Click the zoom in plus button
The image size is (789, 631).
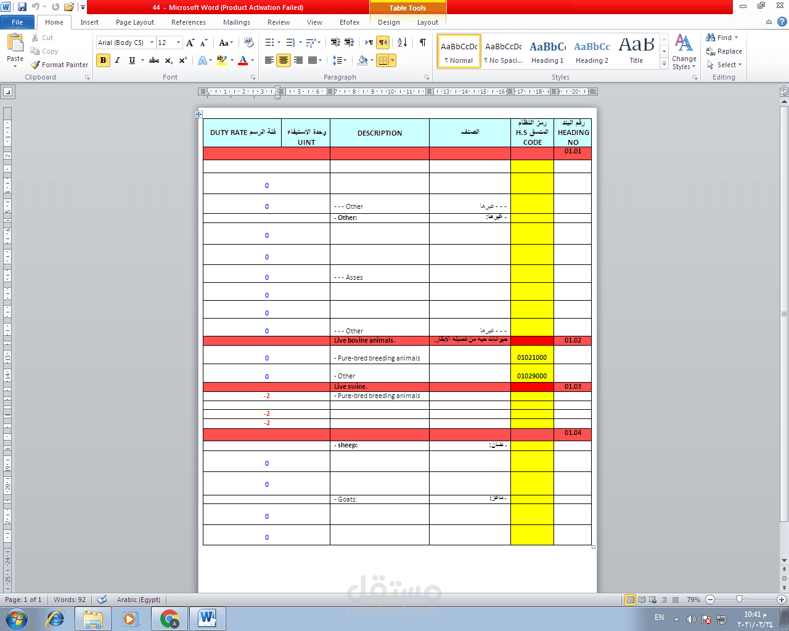click(782, 599)
